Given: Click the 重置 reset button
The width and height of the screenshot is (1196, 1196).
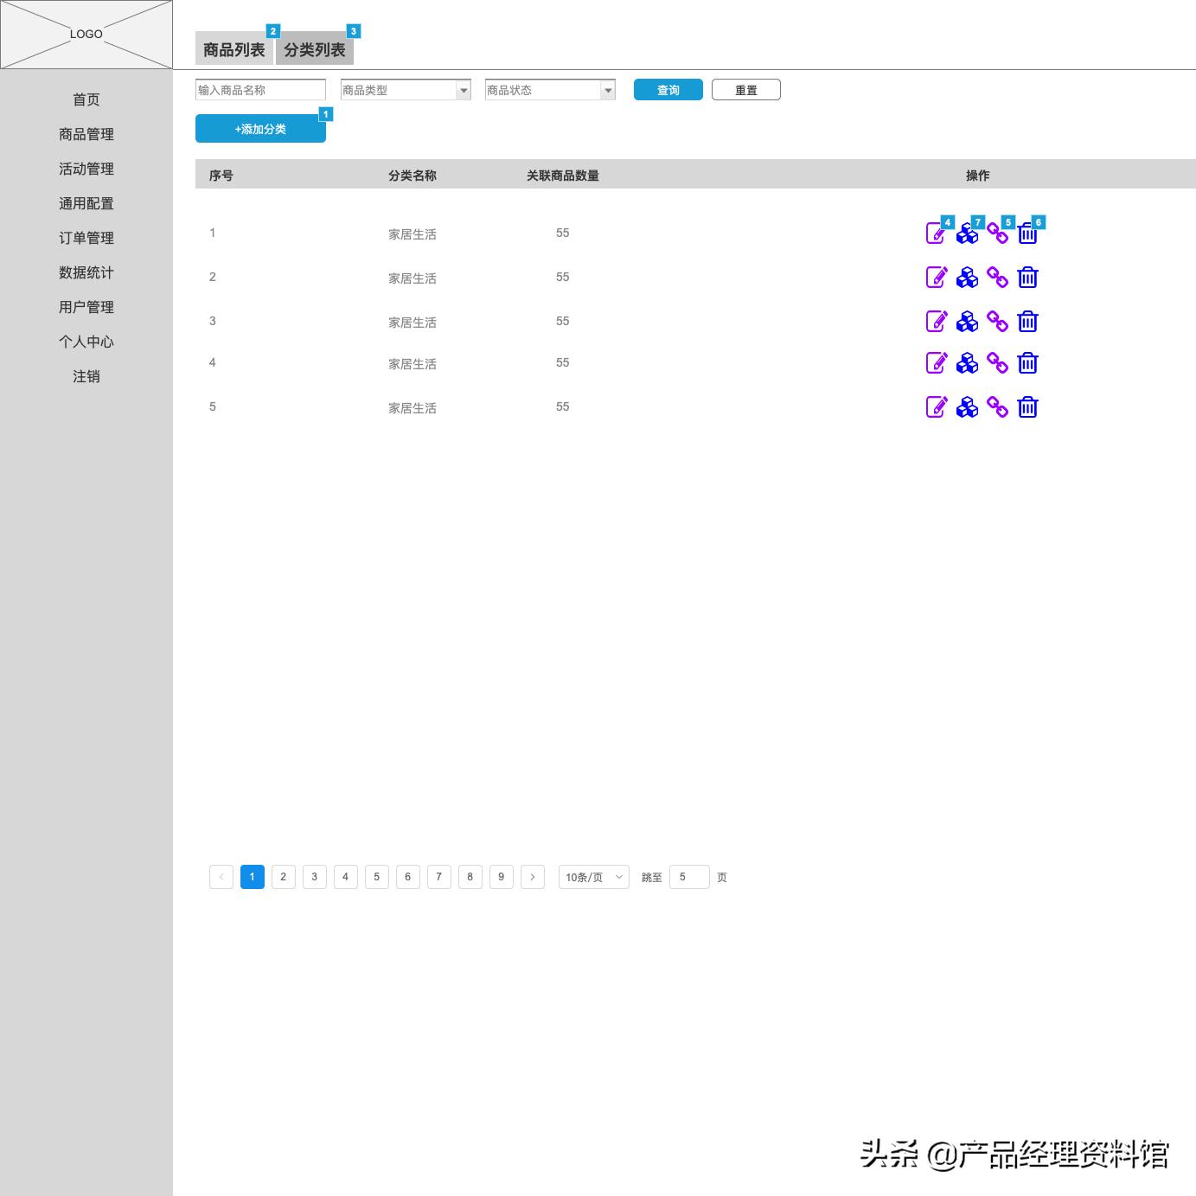Looking at the screenshot, I should pos(745,89).
